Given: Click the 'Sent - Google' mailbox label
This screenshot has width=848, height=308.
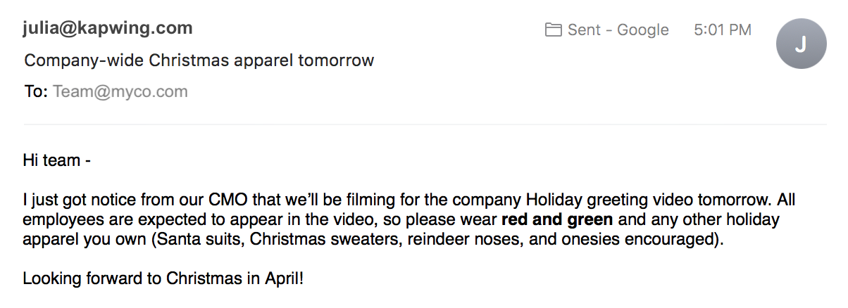Looking at the screenshot, I should point(618,30).
